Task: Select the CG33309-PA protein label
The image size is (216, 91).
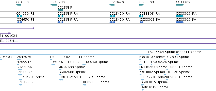Action: click(x=186, y=20)
